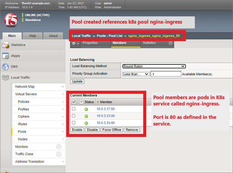The image size is (233, 173).
Task: Click the Update button
Action: (x=77, y=82)
